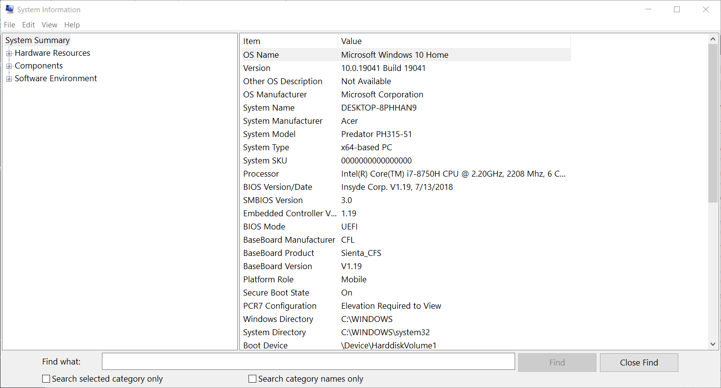Open the Edit menu
The width and height of the screenshot is (721, 388).
[28, 24]
